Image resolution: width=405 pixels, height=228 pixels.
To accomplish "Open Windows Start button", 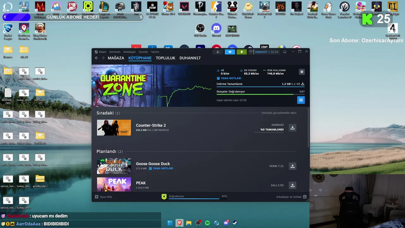I will 170,223.
